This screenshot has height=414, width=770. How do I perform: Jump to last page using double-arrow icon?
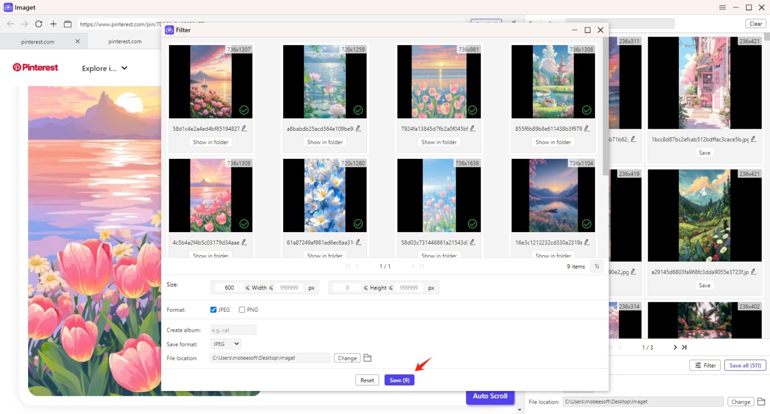click(x=422, y=266)
